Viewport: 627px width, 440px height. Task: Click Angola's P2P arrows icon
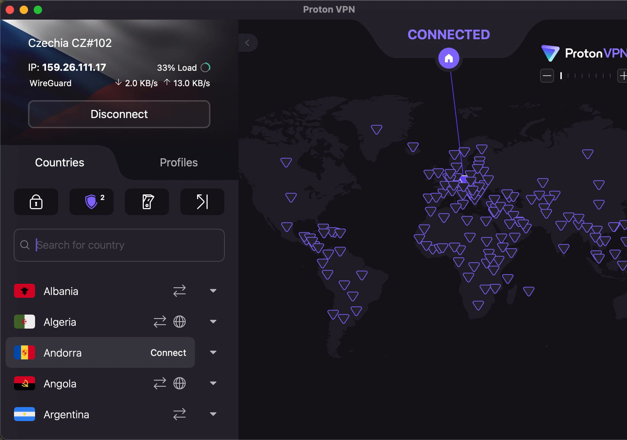(160, 383)
